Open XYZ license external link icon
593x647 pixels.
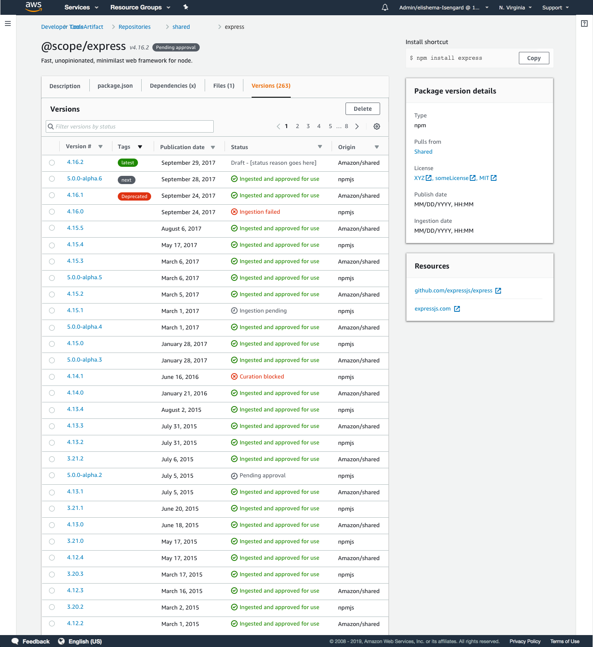click(429, 178)
